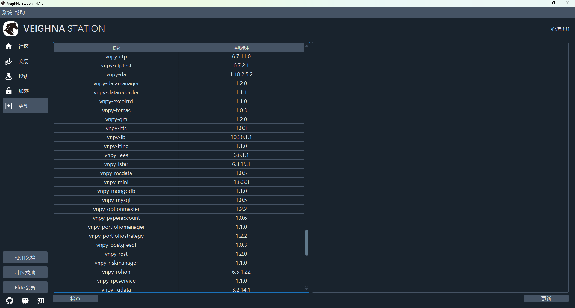This screenshot has height=308, width=575.
Task: Click the home icon beside 社区
Action: coord(9,46)
